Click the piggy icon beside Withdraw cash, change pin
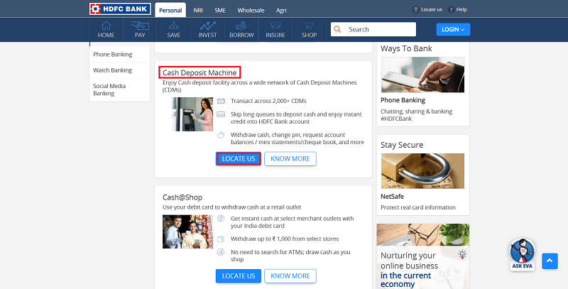This screenshot has height=289, width=568. click(x=221, y=135)
